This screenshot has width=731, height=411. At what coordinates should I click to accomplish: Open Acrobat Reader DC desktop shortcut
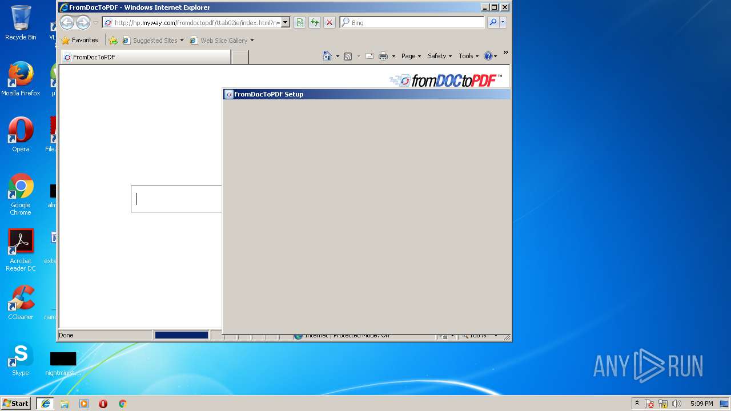[21, 250]
